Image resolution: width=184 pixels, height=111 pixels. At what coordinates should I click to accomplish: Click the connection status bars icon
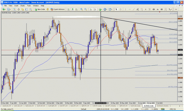[163, 109]
